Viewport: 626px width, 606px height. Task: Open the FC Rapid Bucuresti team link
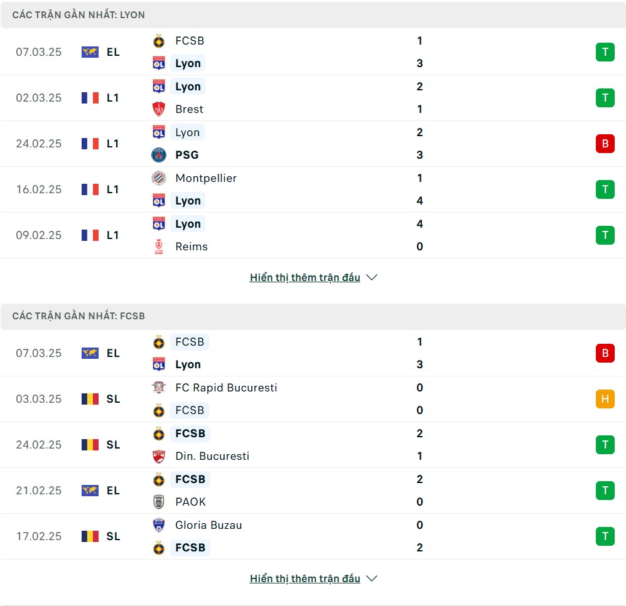click(226, 388)
